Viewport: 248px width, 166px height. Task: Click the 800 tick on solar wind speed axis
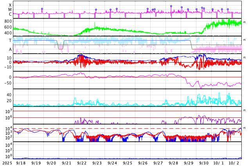click(8, 21)
